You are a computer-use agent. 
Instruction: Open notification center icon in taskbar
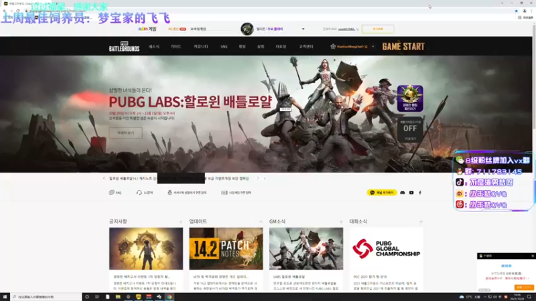(x=530, y=297)
